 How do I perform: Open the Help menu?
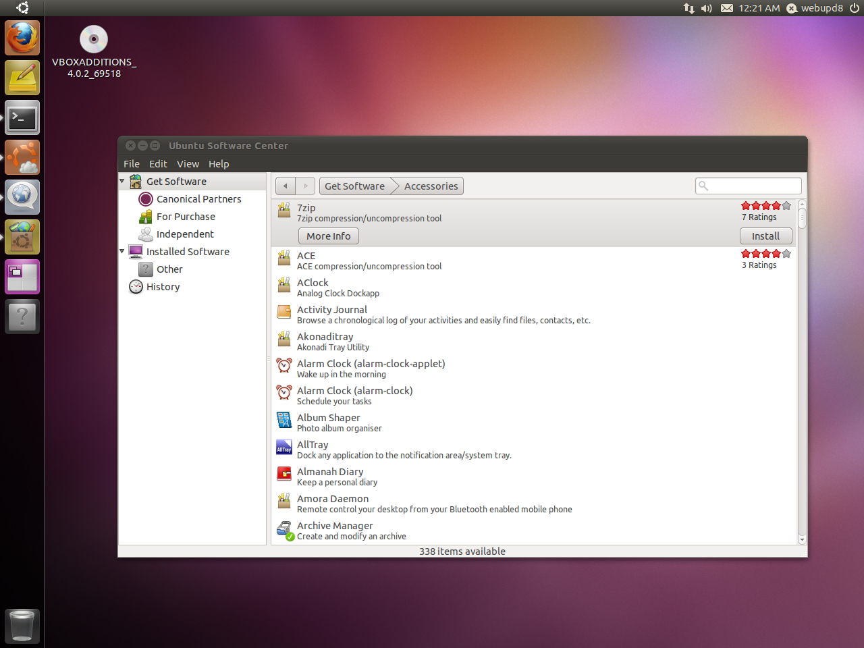point(219,164)
